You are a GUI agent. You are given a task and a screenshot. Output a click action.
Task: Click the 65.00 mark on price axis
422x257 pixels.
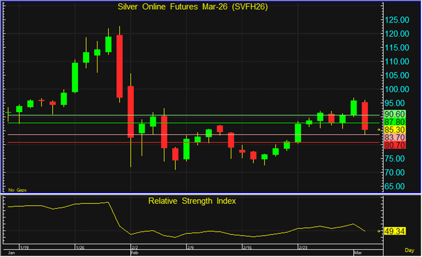coord(396,187)
